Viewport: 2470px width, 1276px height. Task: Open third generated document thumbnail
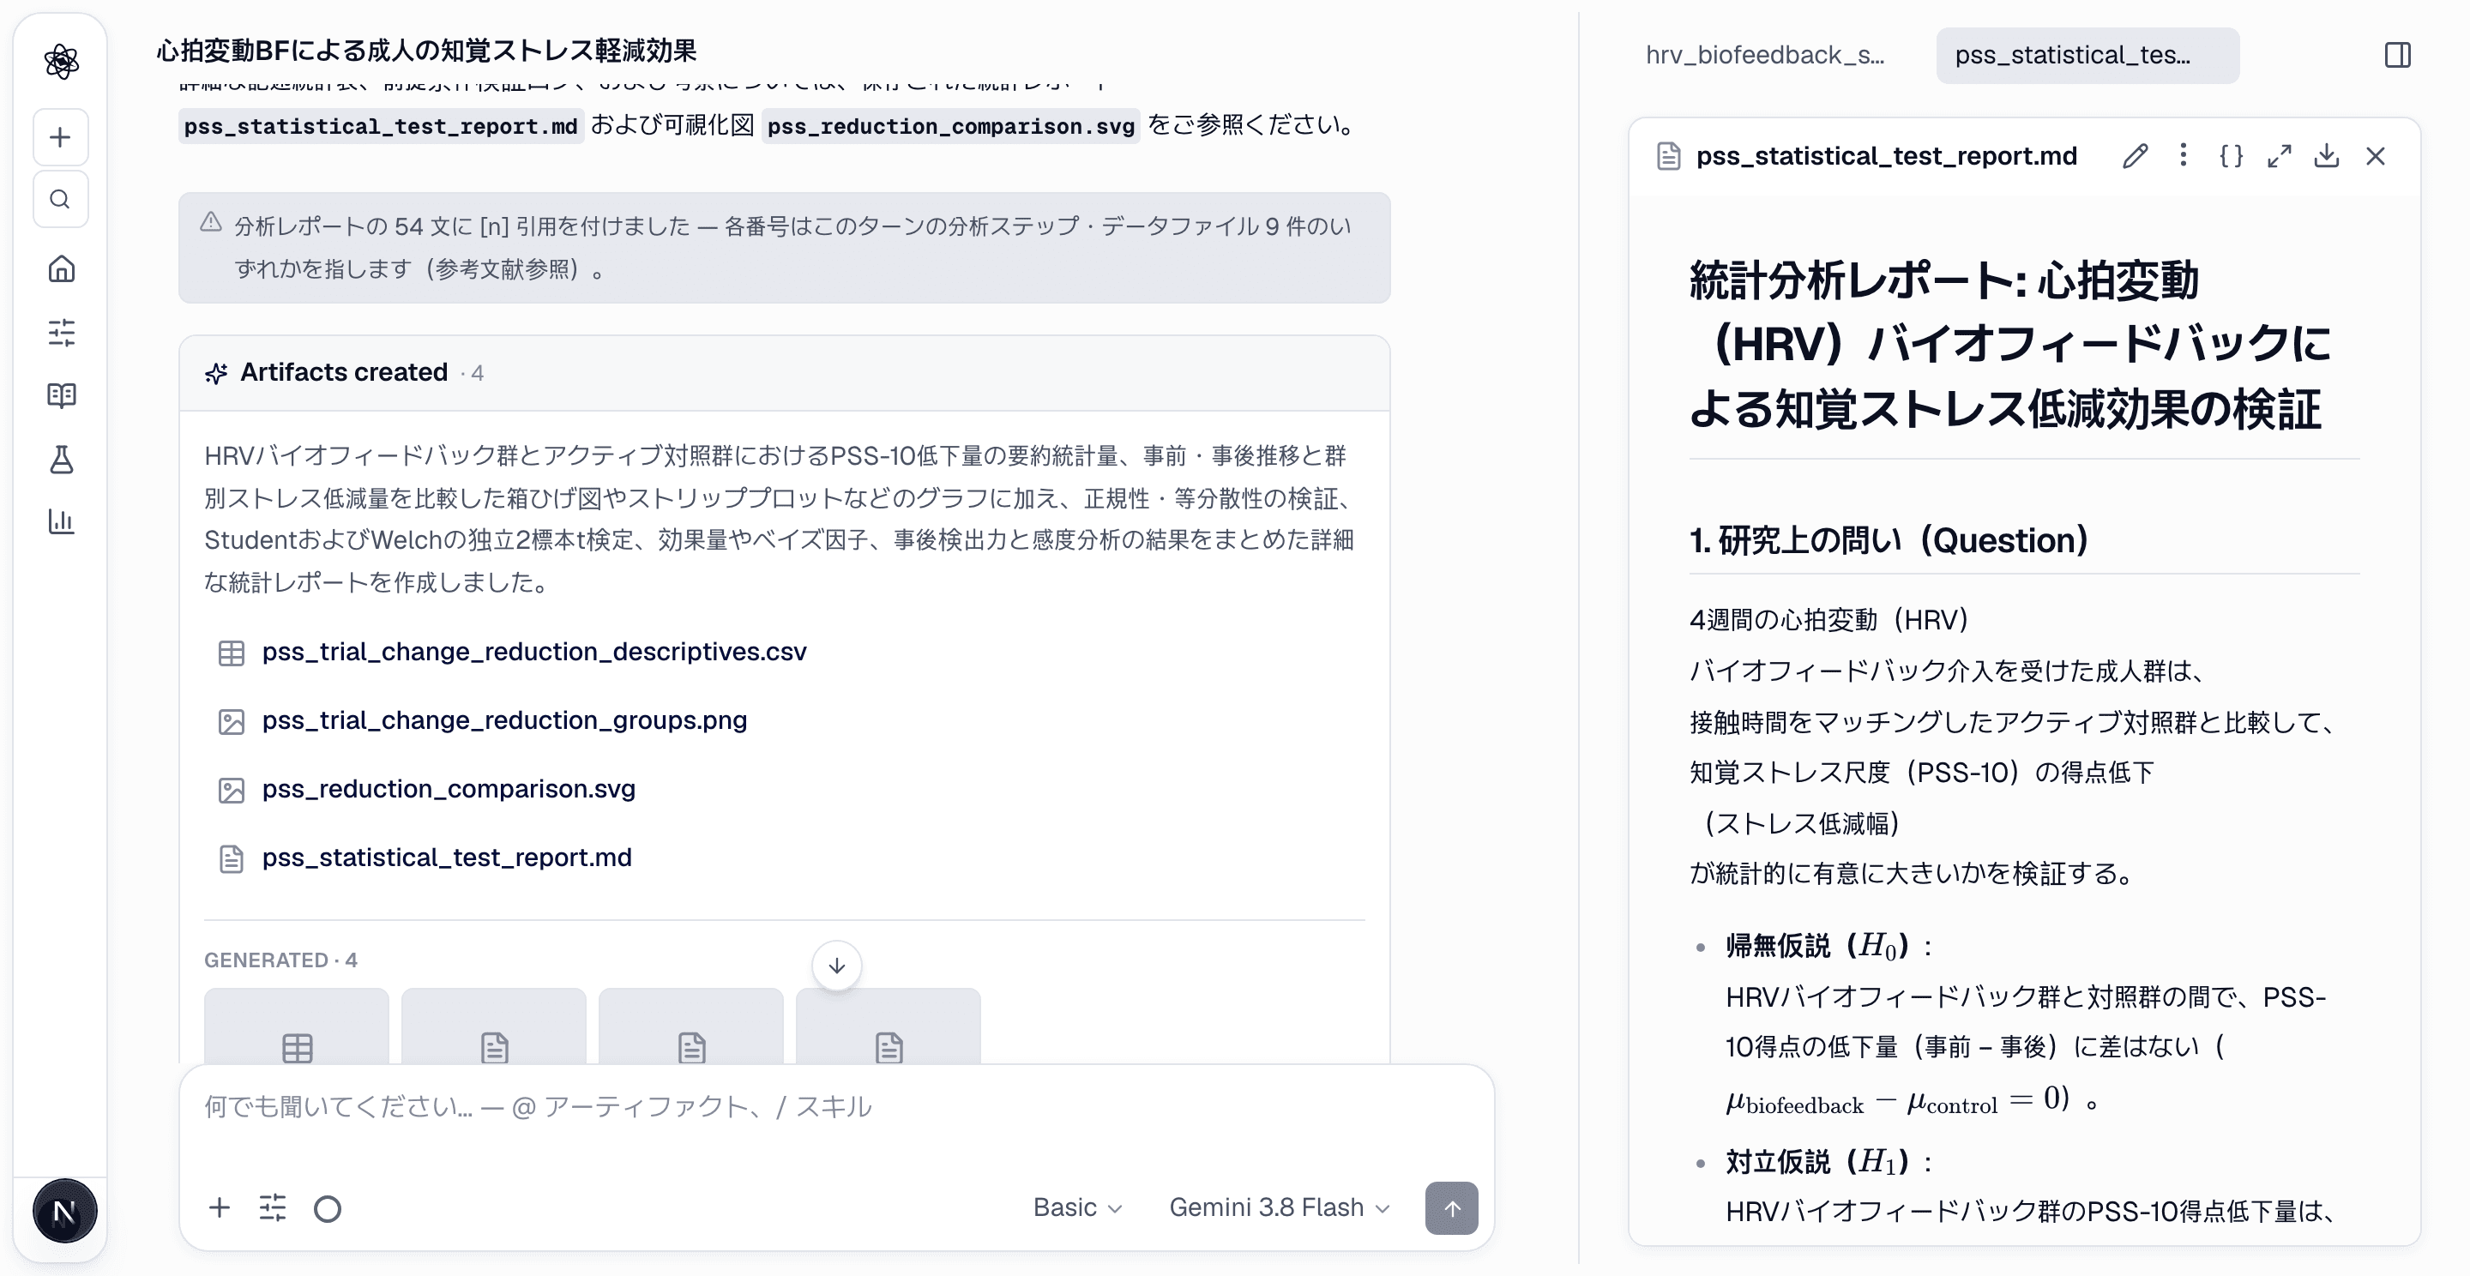pyautogui.click(x=691, y=1026)
